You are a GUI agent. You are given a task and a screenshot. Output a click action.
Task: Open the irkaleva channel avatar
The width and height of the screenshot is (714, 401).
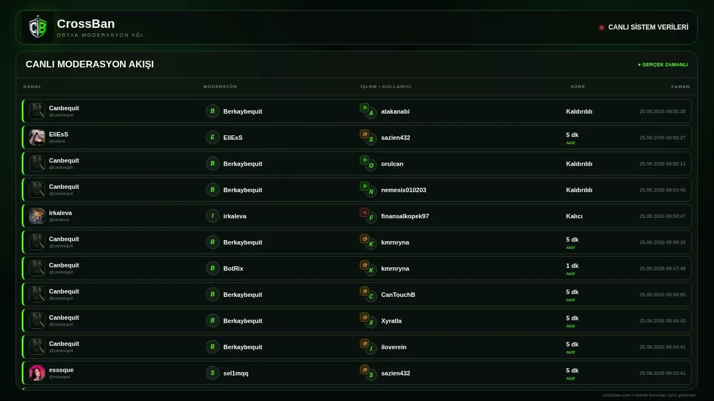[x=37, y=216]
